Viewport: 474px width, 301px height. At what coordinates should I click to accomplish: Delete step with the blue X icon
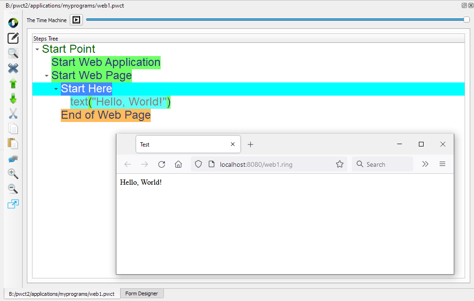13,68
